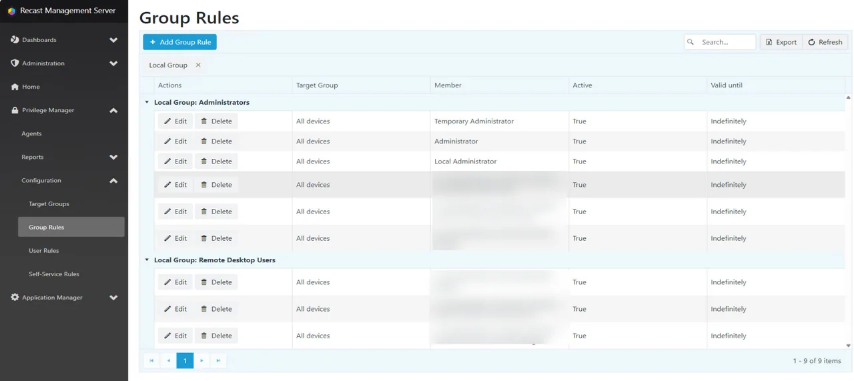Delete the Administrator member rule

pyautogui.click(x=216, y=141)
